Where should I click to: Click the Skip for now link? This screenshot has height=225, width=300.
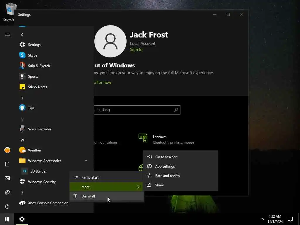coord(102,82)
